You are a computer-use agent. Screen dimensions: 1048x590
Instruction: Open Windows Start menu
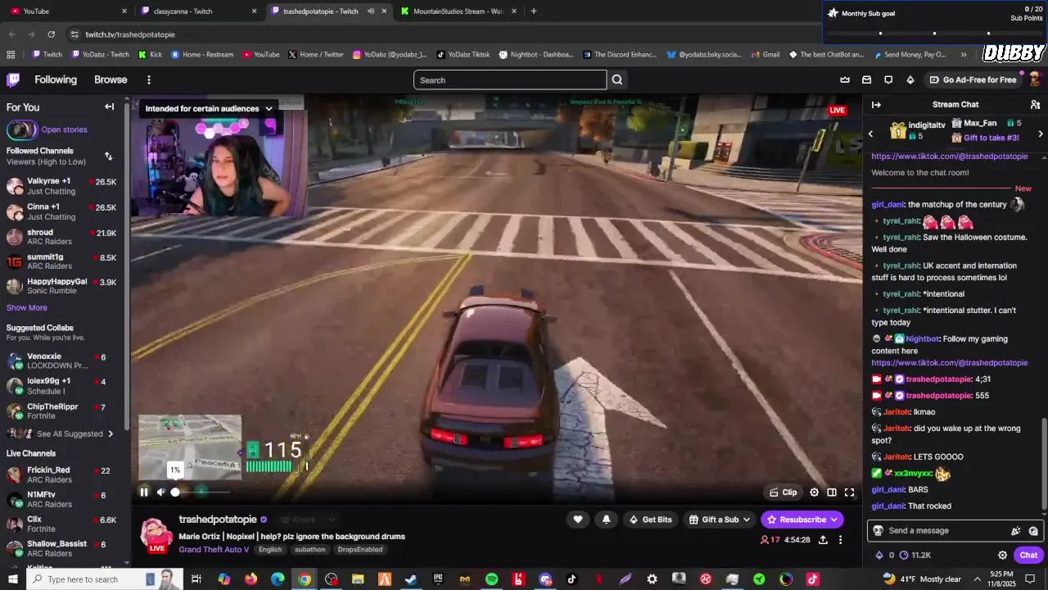click(x=12, y=579)
